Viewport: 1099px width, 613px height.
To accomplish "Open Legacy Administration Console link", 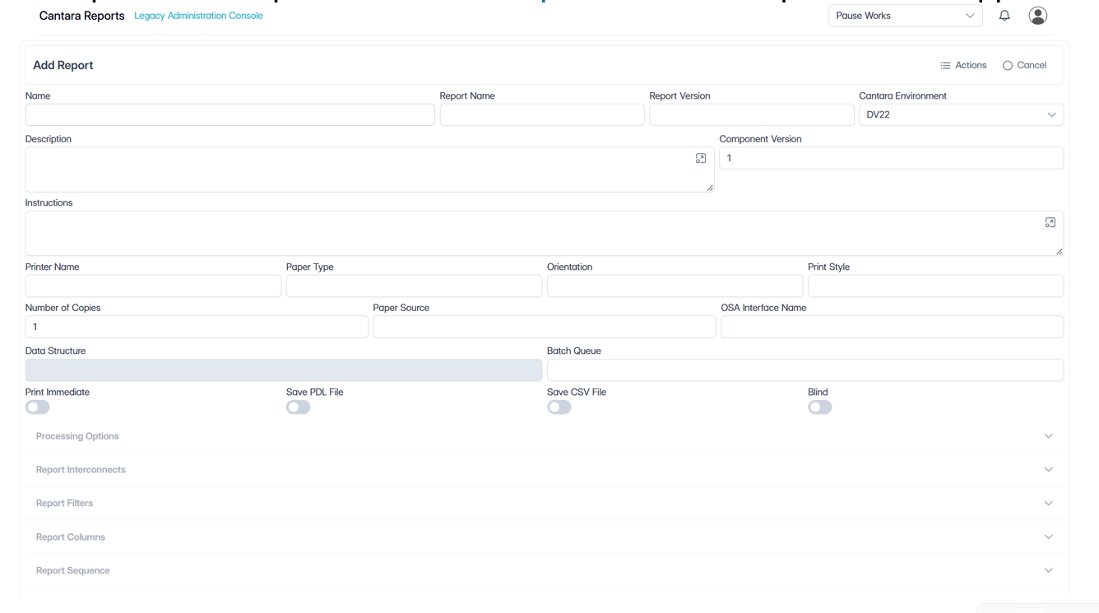I will 198,16.
